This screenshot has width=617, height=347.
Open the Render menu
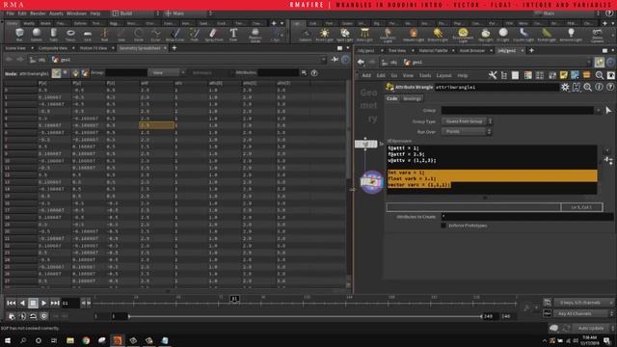(38, 13)
